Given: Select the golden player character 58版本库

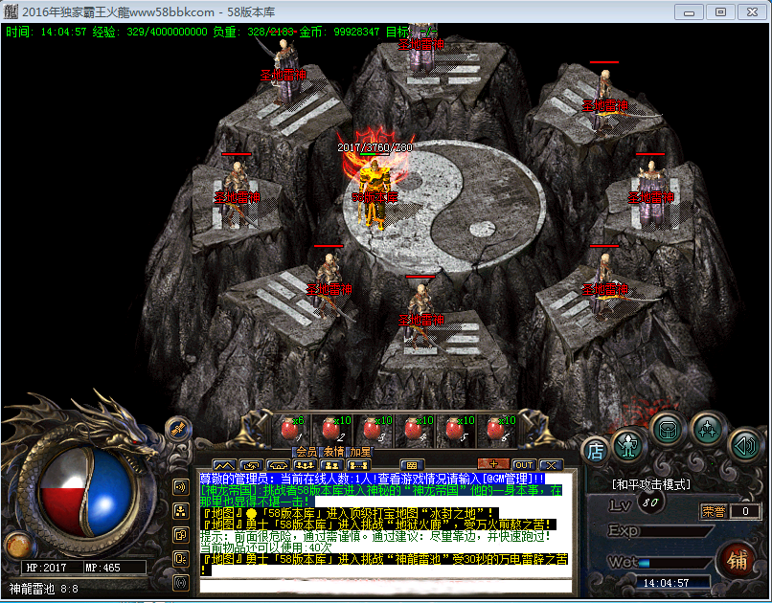Looking at the screenshot, I should (375, 194).
